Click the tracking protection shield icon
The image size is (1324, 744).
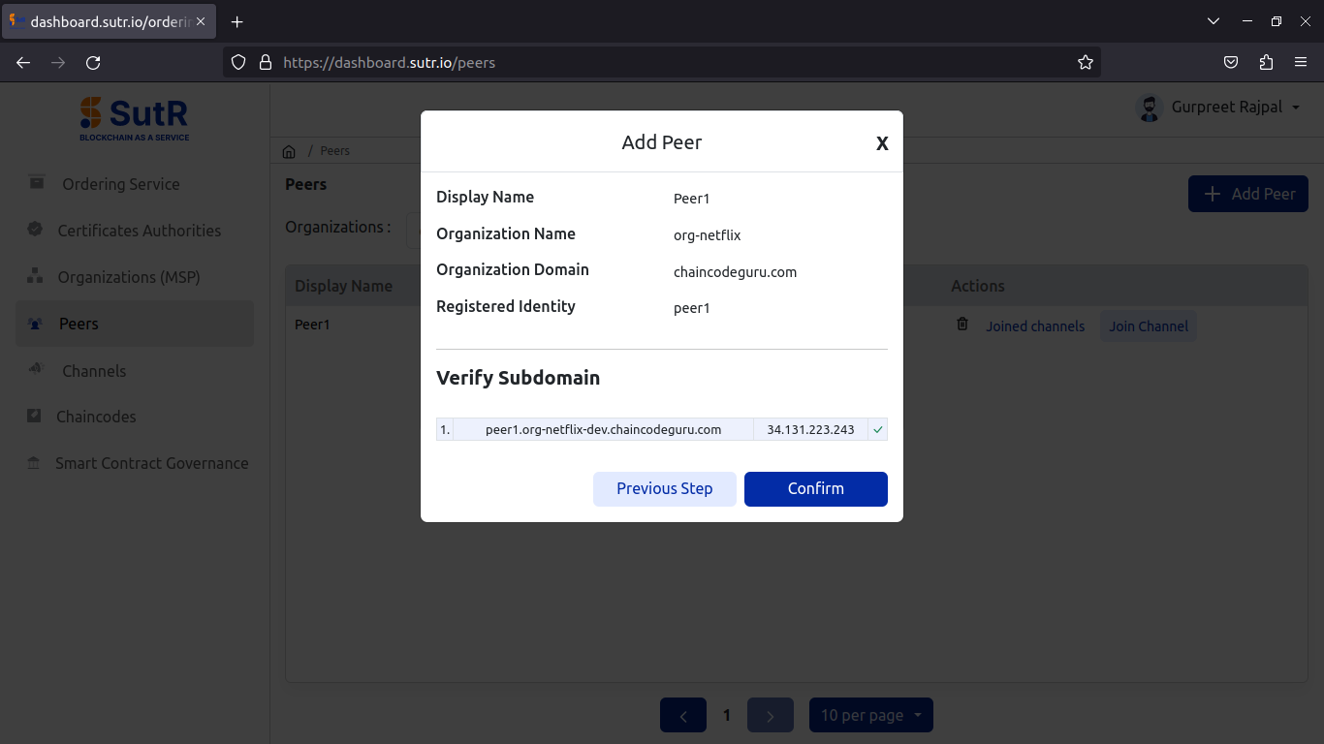pyautogui.click(x=238, y=63)
